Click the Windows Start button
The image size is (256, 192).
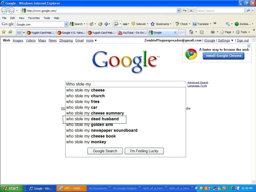click(12, 188)
